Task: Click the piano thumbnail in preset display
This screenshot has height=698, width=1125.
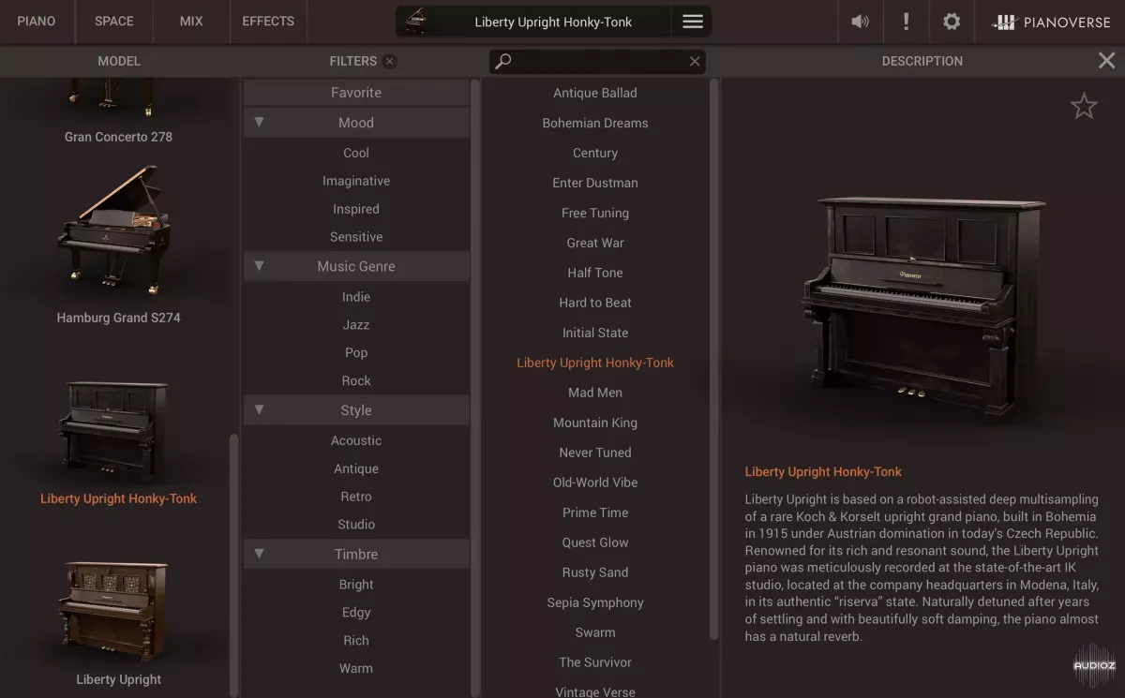Action: click(x=415, y=21)
